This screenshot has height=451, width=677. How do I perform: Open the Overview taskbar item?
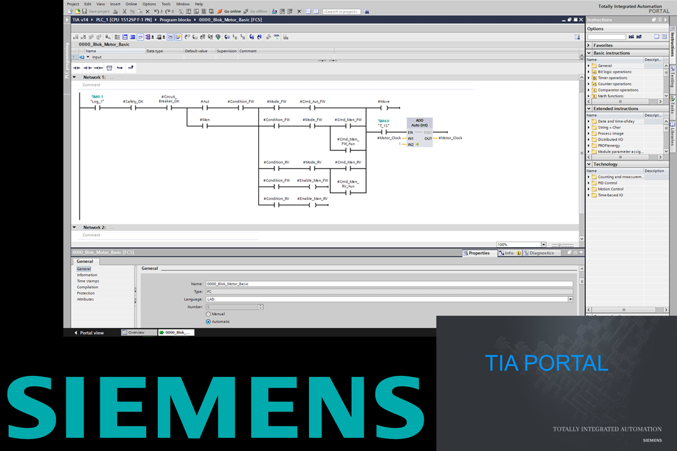pos(139,333)
